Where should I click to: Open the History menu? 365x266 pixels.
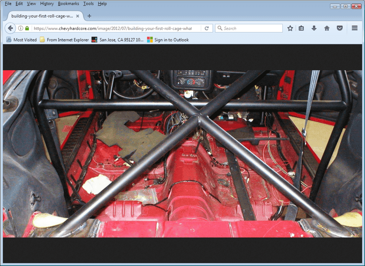tap(47, 4)
